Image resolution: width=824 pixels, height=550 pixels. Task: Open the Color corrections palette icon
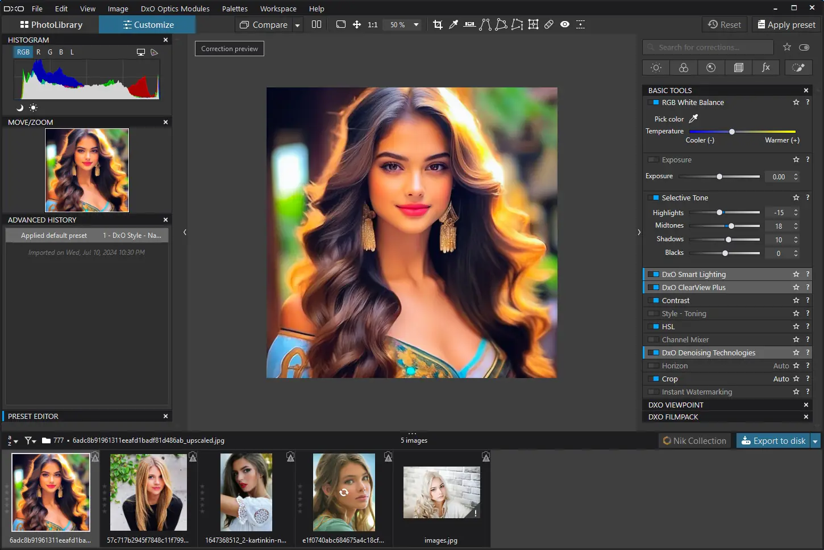(x=683, y=68)
